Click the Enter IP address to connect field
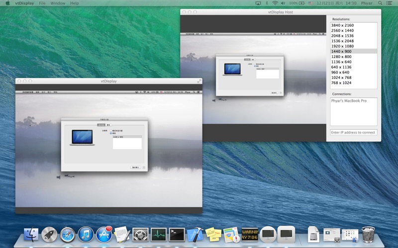Viewport: 398px width, 248px height. pyautogui.click(x=354, y=132)
